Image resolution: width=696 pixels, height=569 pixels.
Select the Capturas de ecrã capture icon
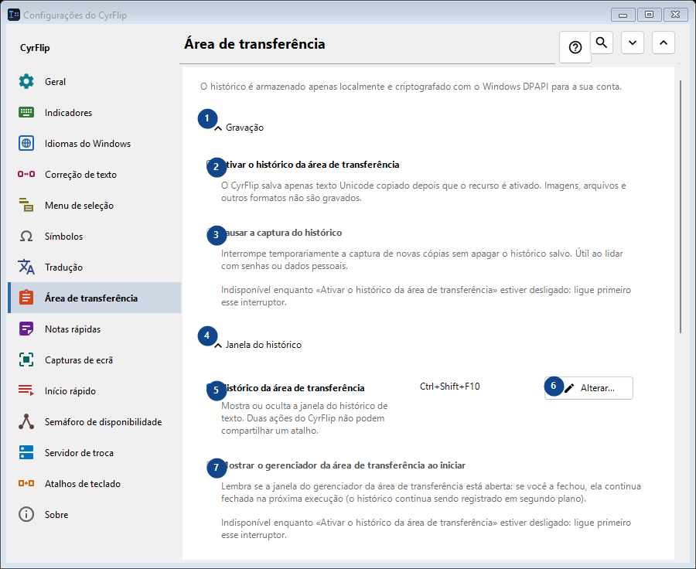[26, 359]
